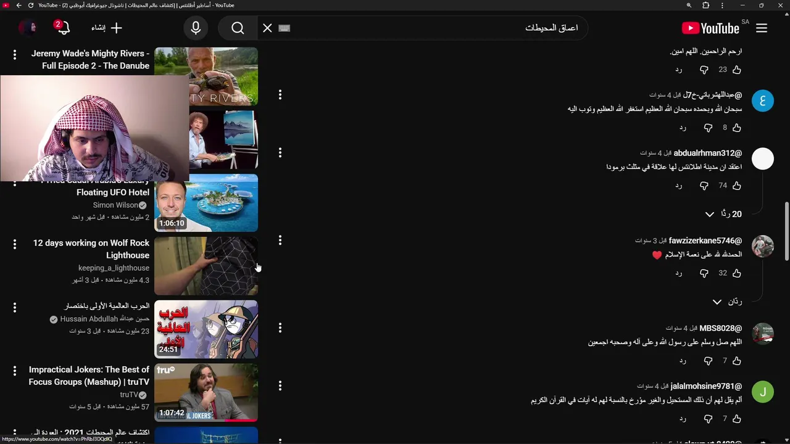Screen dimensions: 790x444
Task: Reply to fawzizerkane5746's comment
Action: tap(678, 273)
